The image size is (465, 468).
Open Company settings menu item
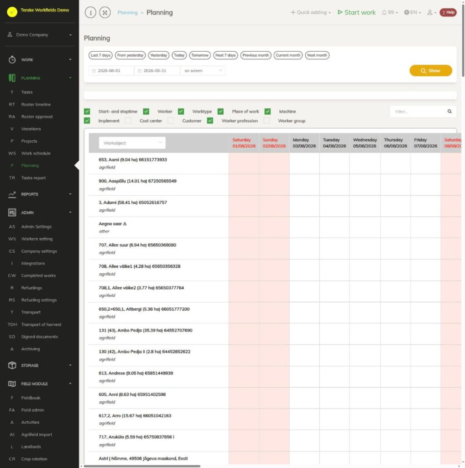pos(39,251)
